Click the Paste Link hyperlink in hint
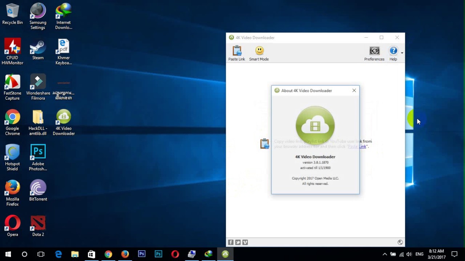The height and width of the screenshot is (261, 465). [x=357, y=146]
